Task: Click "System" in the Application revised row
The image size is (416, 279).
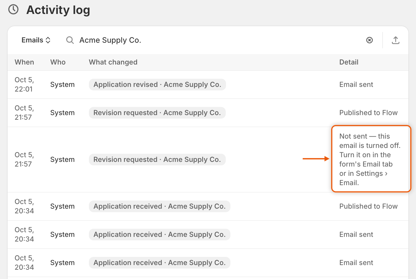Action: pyautogui.click(x=62, y=85)
